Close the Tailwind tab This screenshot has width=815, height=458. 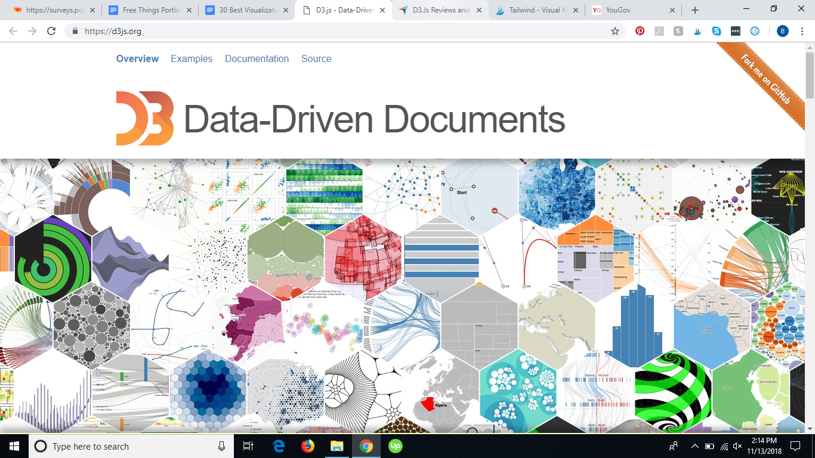[x=576, y=10]
